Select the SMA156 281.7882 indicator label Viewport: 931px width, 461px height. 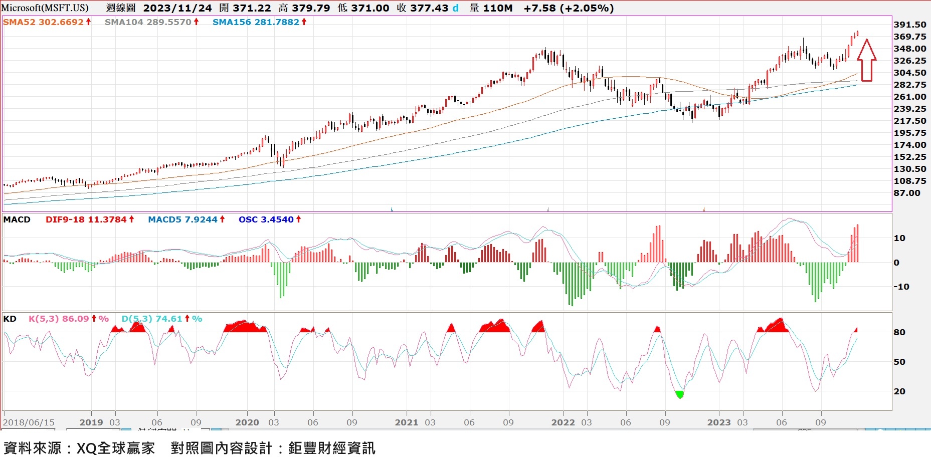pyautogui.click(x=256, y=22)
